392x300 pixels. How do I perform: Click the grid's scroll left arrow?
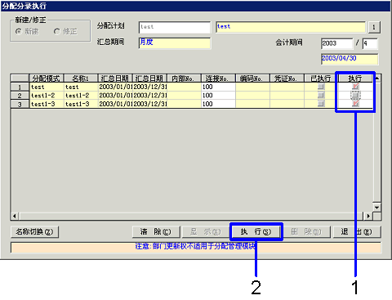(x=15, y=216)
